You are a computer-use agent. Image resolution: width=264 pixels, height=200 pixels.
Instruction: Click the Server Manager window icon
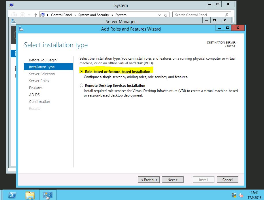click(x=14, y=21)
